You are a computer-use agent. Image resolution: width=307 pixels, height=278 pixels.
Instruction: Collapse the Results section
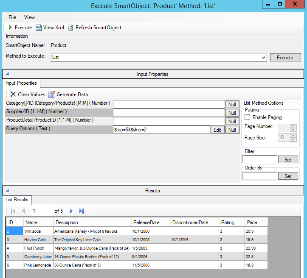tap(7, 190)
